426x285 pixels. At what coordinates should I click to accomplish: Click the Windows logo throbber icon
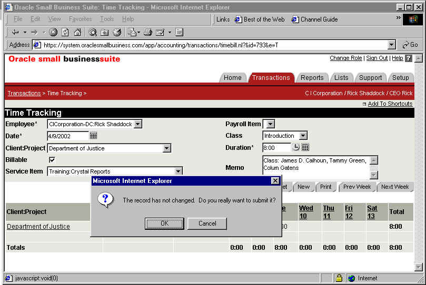pos(412,19)
